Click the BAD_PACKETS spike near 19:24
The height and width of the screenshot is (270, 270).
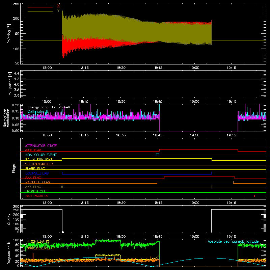[254, 196]
